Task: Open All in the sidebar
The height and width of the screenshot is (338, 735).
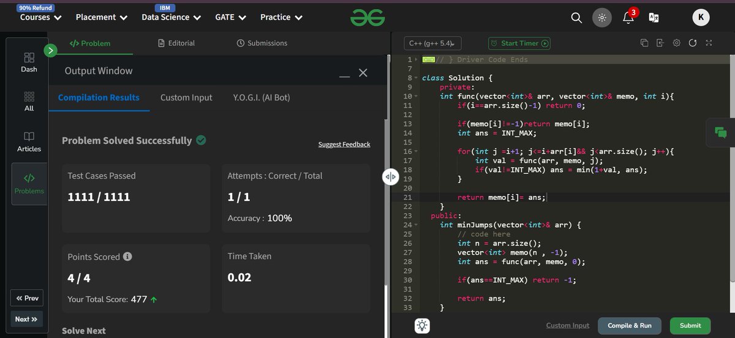Action: (29, 102)
